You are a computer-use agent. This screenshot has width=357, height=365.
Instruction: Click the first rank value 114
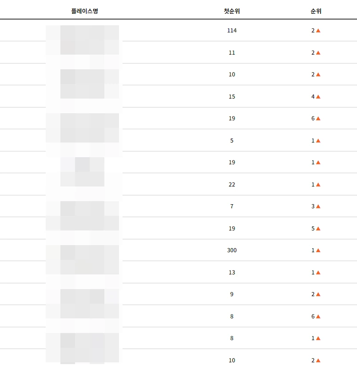click(x=232, y=31)
